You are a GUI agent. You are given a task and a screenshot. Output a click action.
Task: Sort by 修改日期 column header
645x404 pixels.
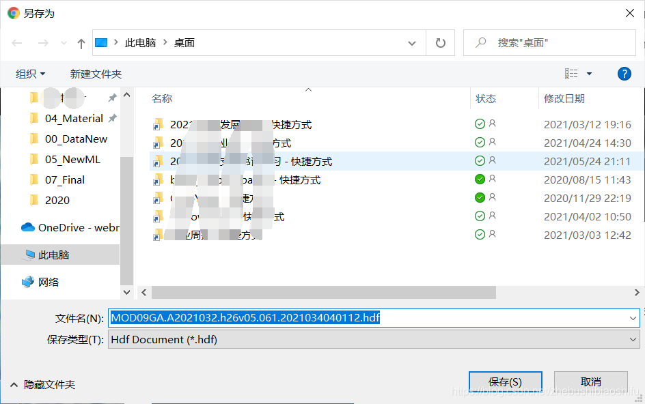(x=564, y=99)
